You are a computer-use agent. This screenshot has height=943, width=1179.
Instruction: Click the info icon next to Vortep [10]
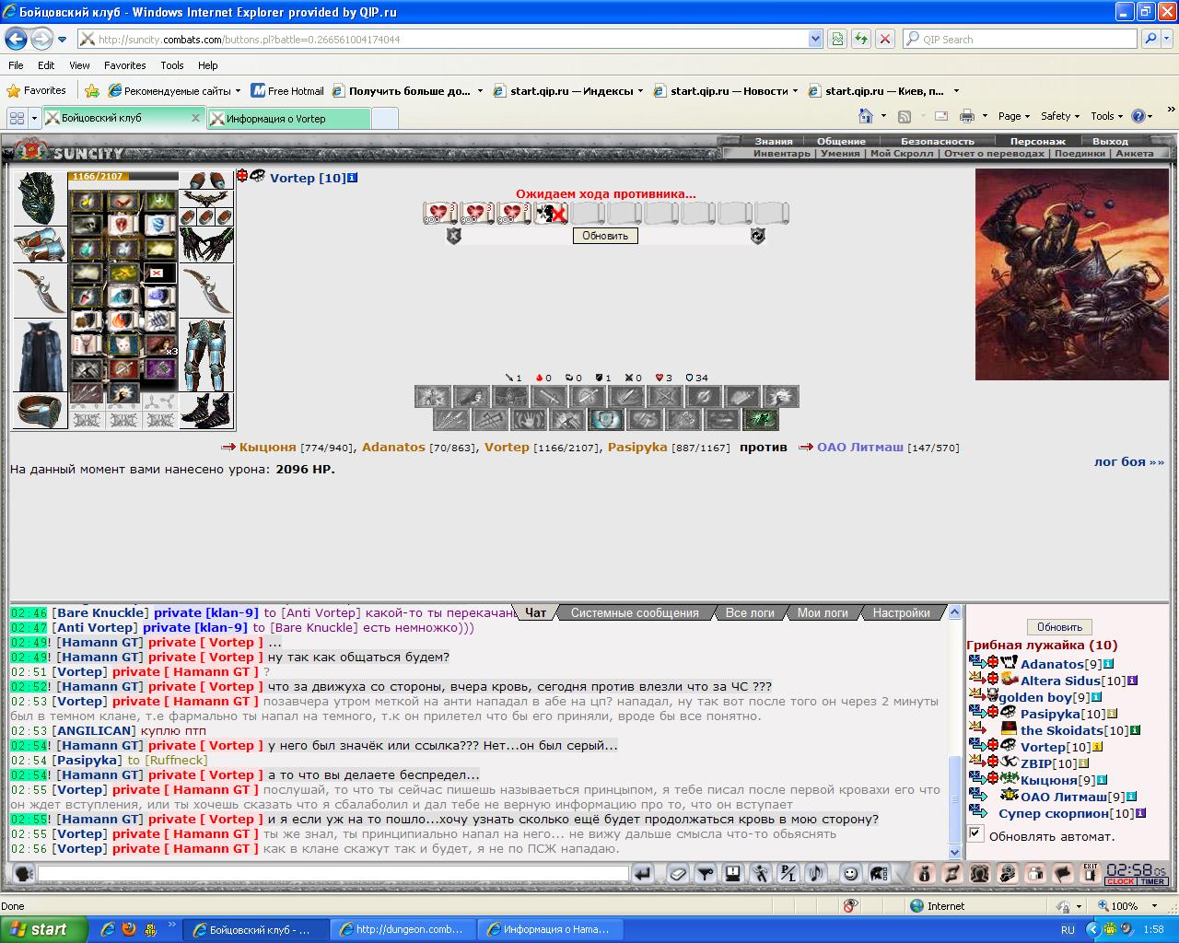pos(353,178)
